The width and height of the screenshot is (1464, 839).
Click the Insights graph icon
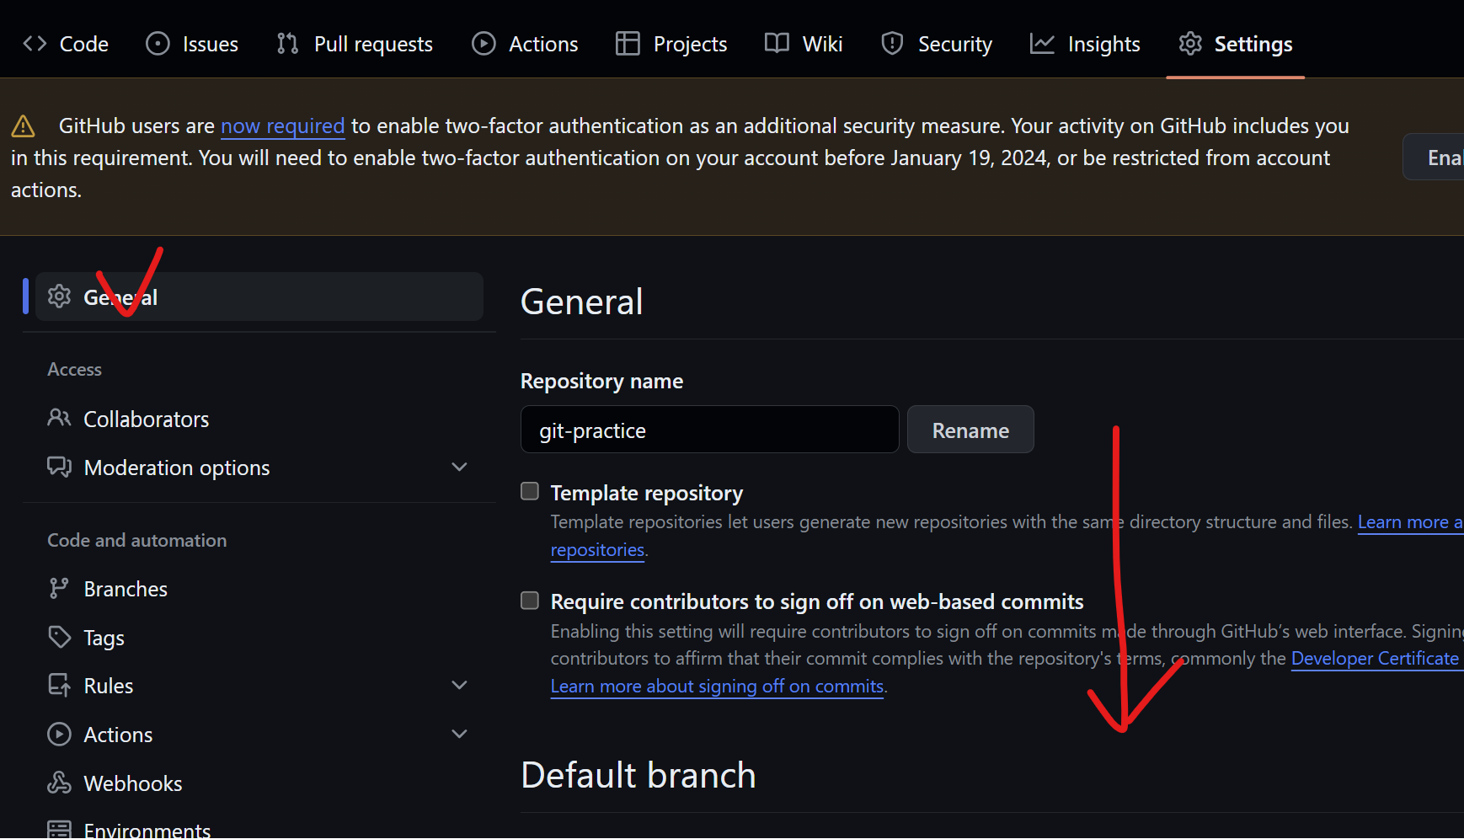tap(1042, 44)
